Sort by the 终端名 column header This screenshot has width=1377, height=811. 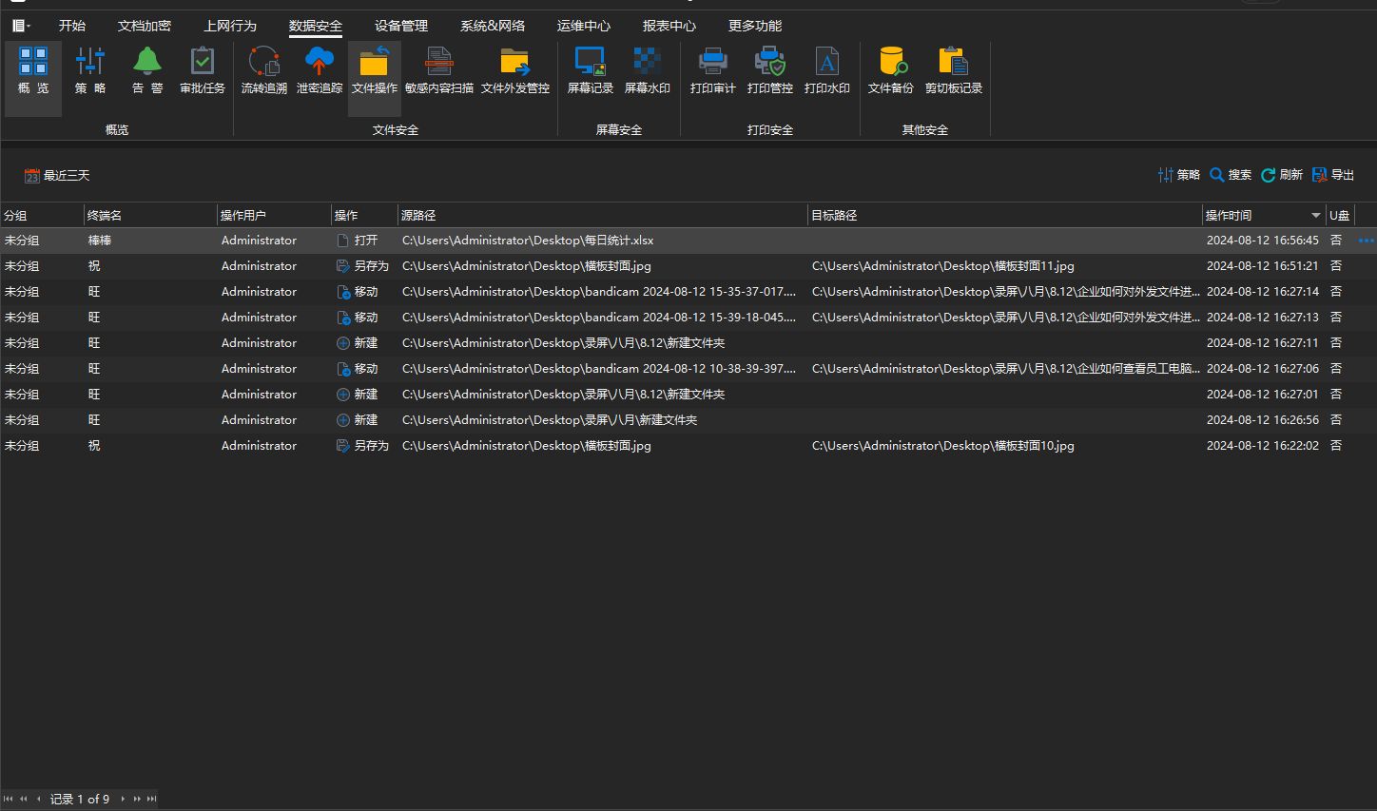[x=150, y=216]
